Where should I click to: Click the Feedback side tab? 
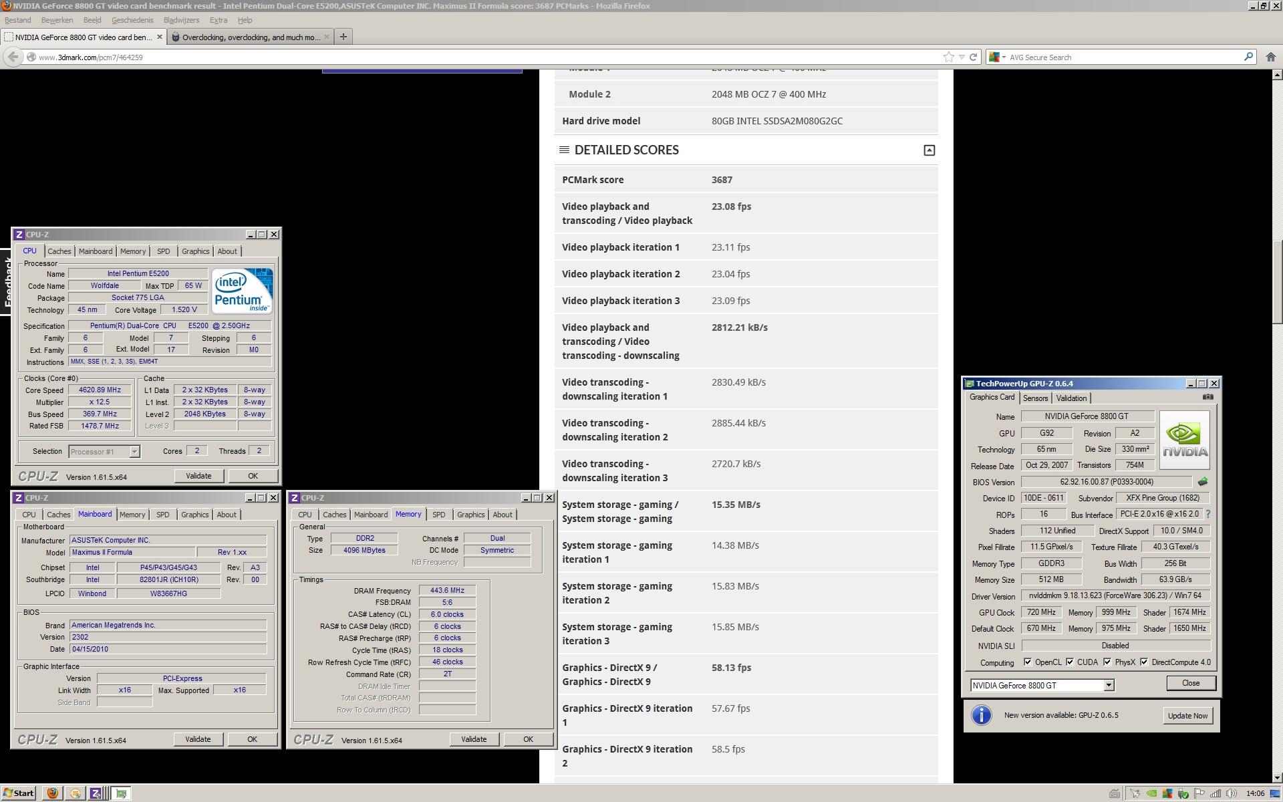coord(7,281)
